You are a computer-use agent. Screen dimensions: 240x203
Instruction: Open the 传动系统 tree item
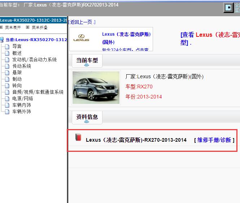click(22, 66)
